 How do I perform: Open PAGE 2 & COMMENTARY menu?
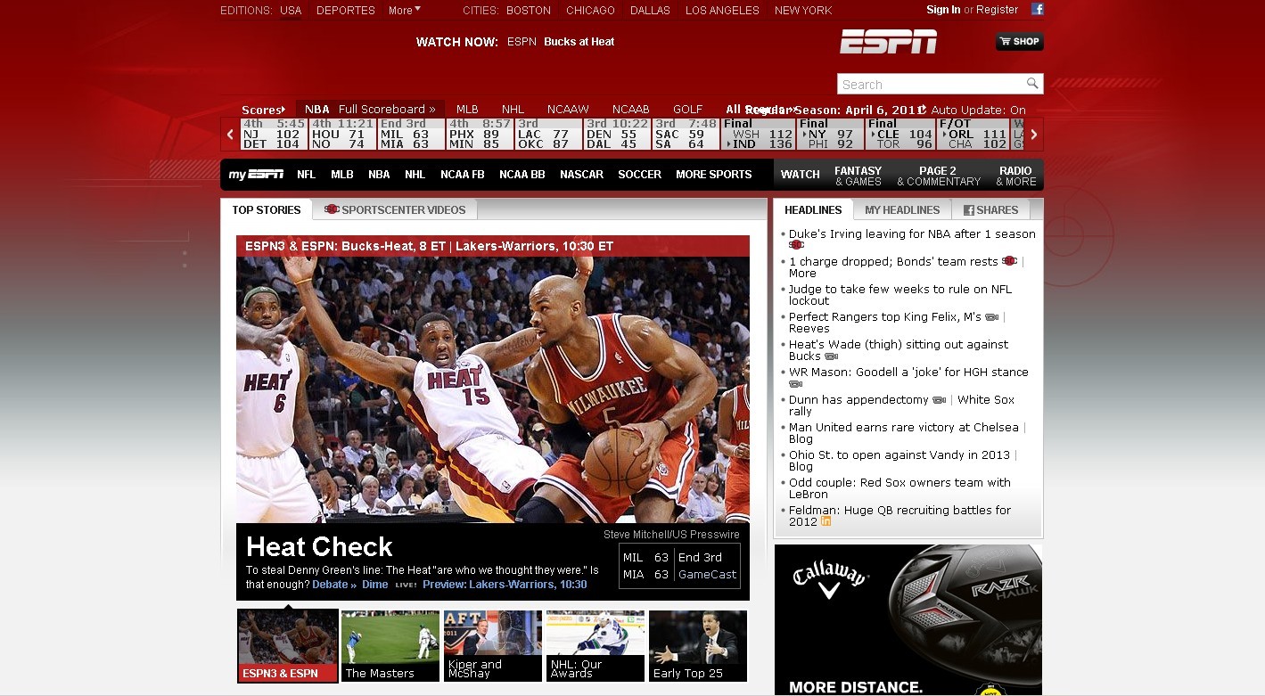tap(938, 176)
